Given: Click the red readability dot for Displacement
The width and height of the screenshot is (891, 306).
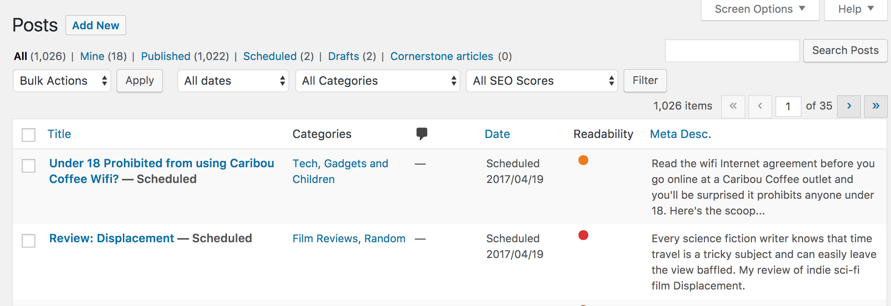Looking at the screenshot, I should click(x=583, y=235).
